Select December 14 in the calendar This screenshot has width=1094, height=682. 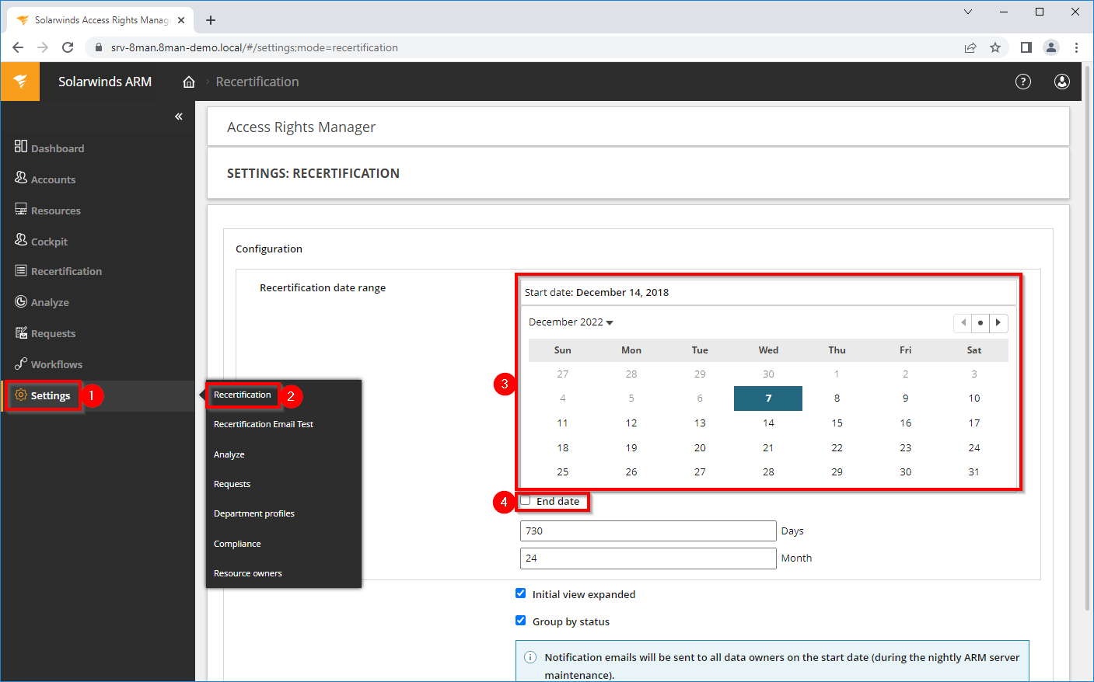point(768,423)
